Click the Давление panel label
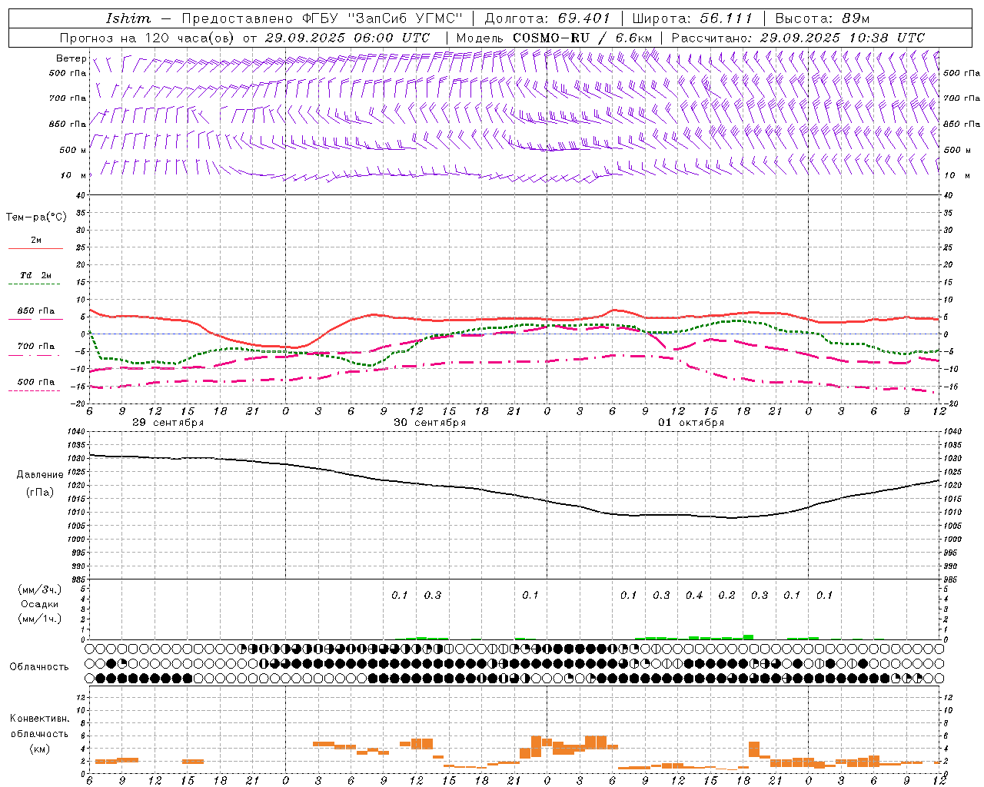The height and width of the screenshot is (787, 984). 39,475
